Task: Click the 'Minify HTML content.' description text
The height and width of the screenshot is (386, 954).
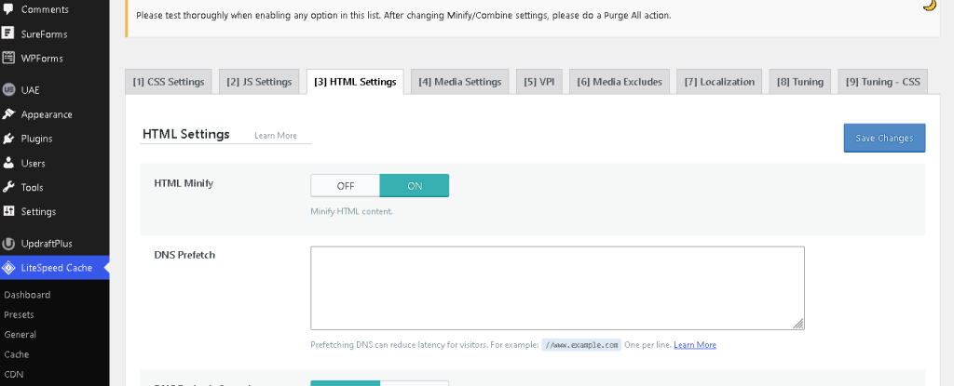Action: coord(351,211)
